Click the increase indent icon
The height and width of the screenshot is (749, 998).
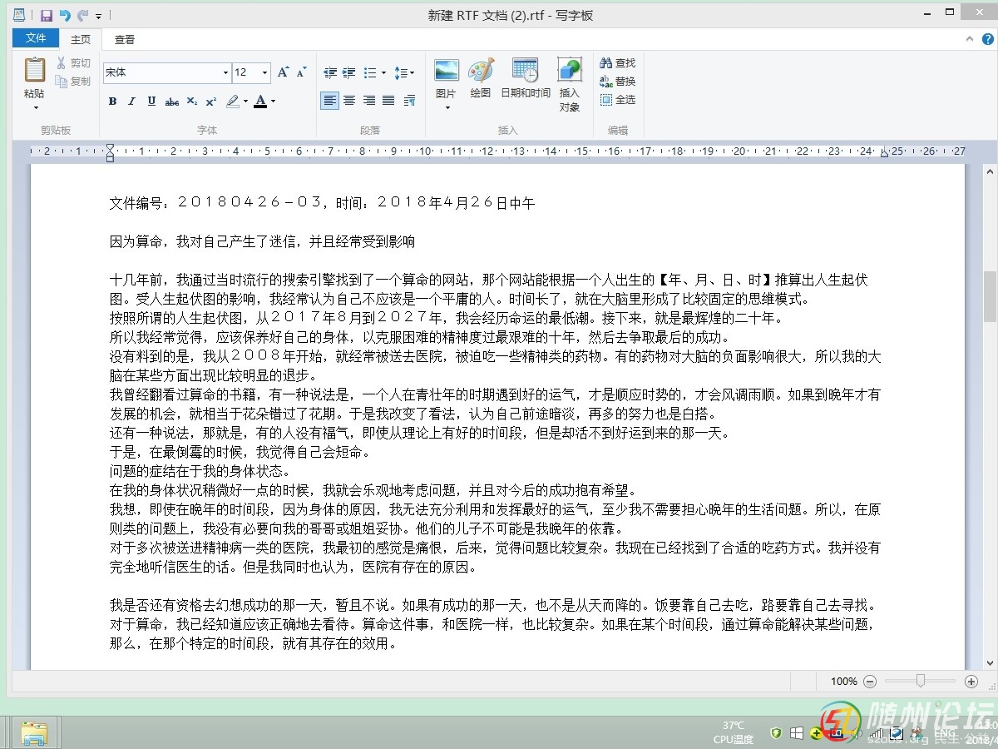point(348,73)
